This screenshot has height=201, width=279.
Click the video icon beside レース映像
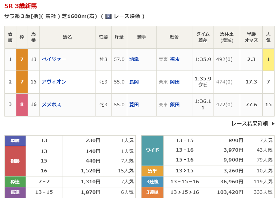[x=108, y=16]
